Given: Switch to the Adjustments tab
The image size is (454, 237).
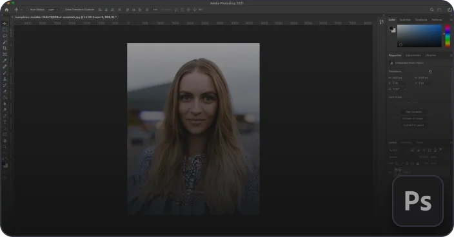Looking at the screenshot, I should click(413, 55).
